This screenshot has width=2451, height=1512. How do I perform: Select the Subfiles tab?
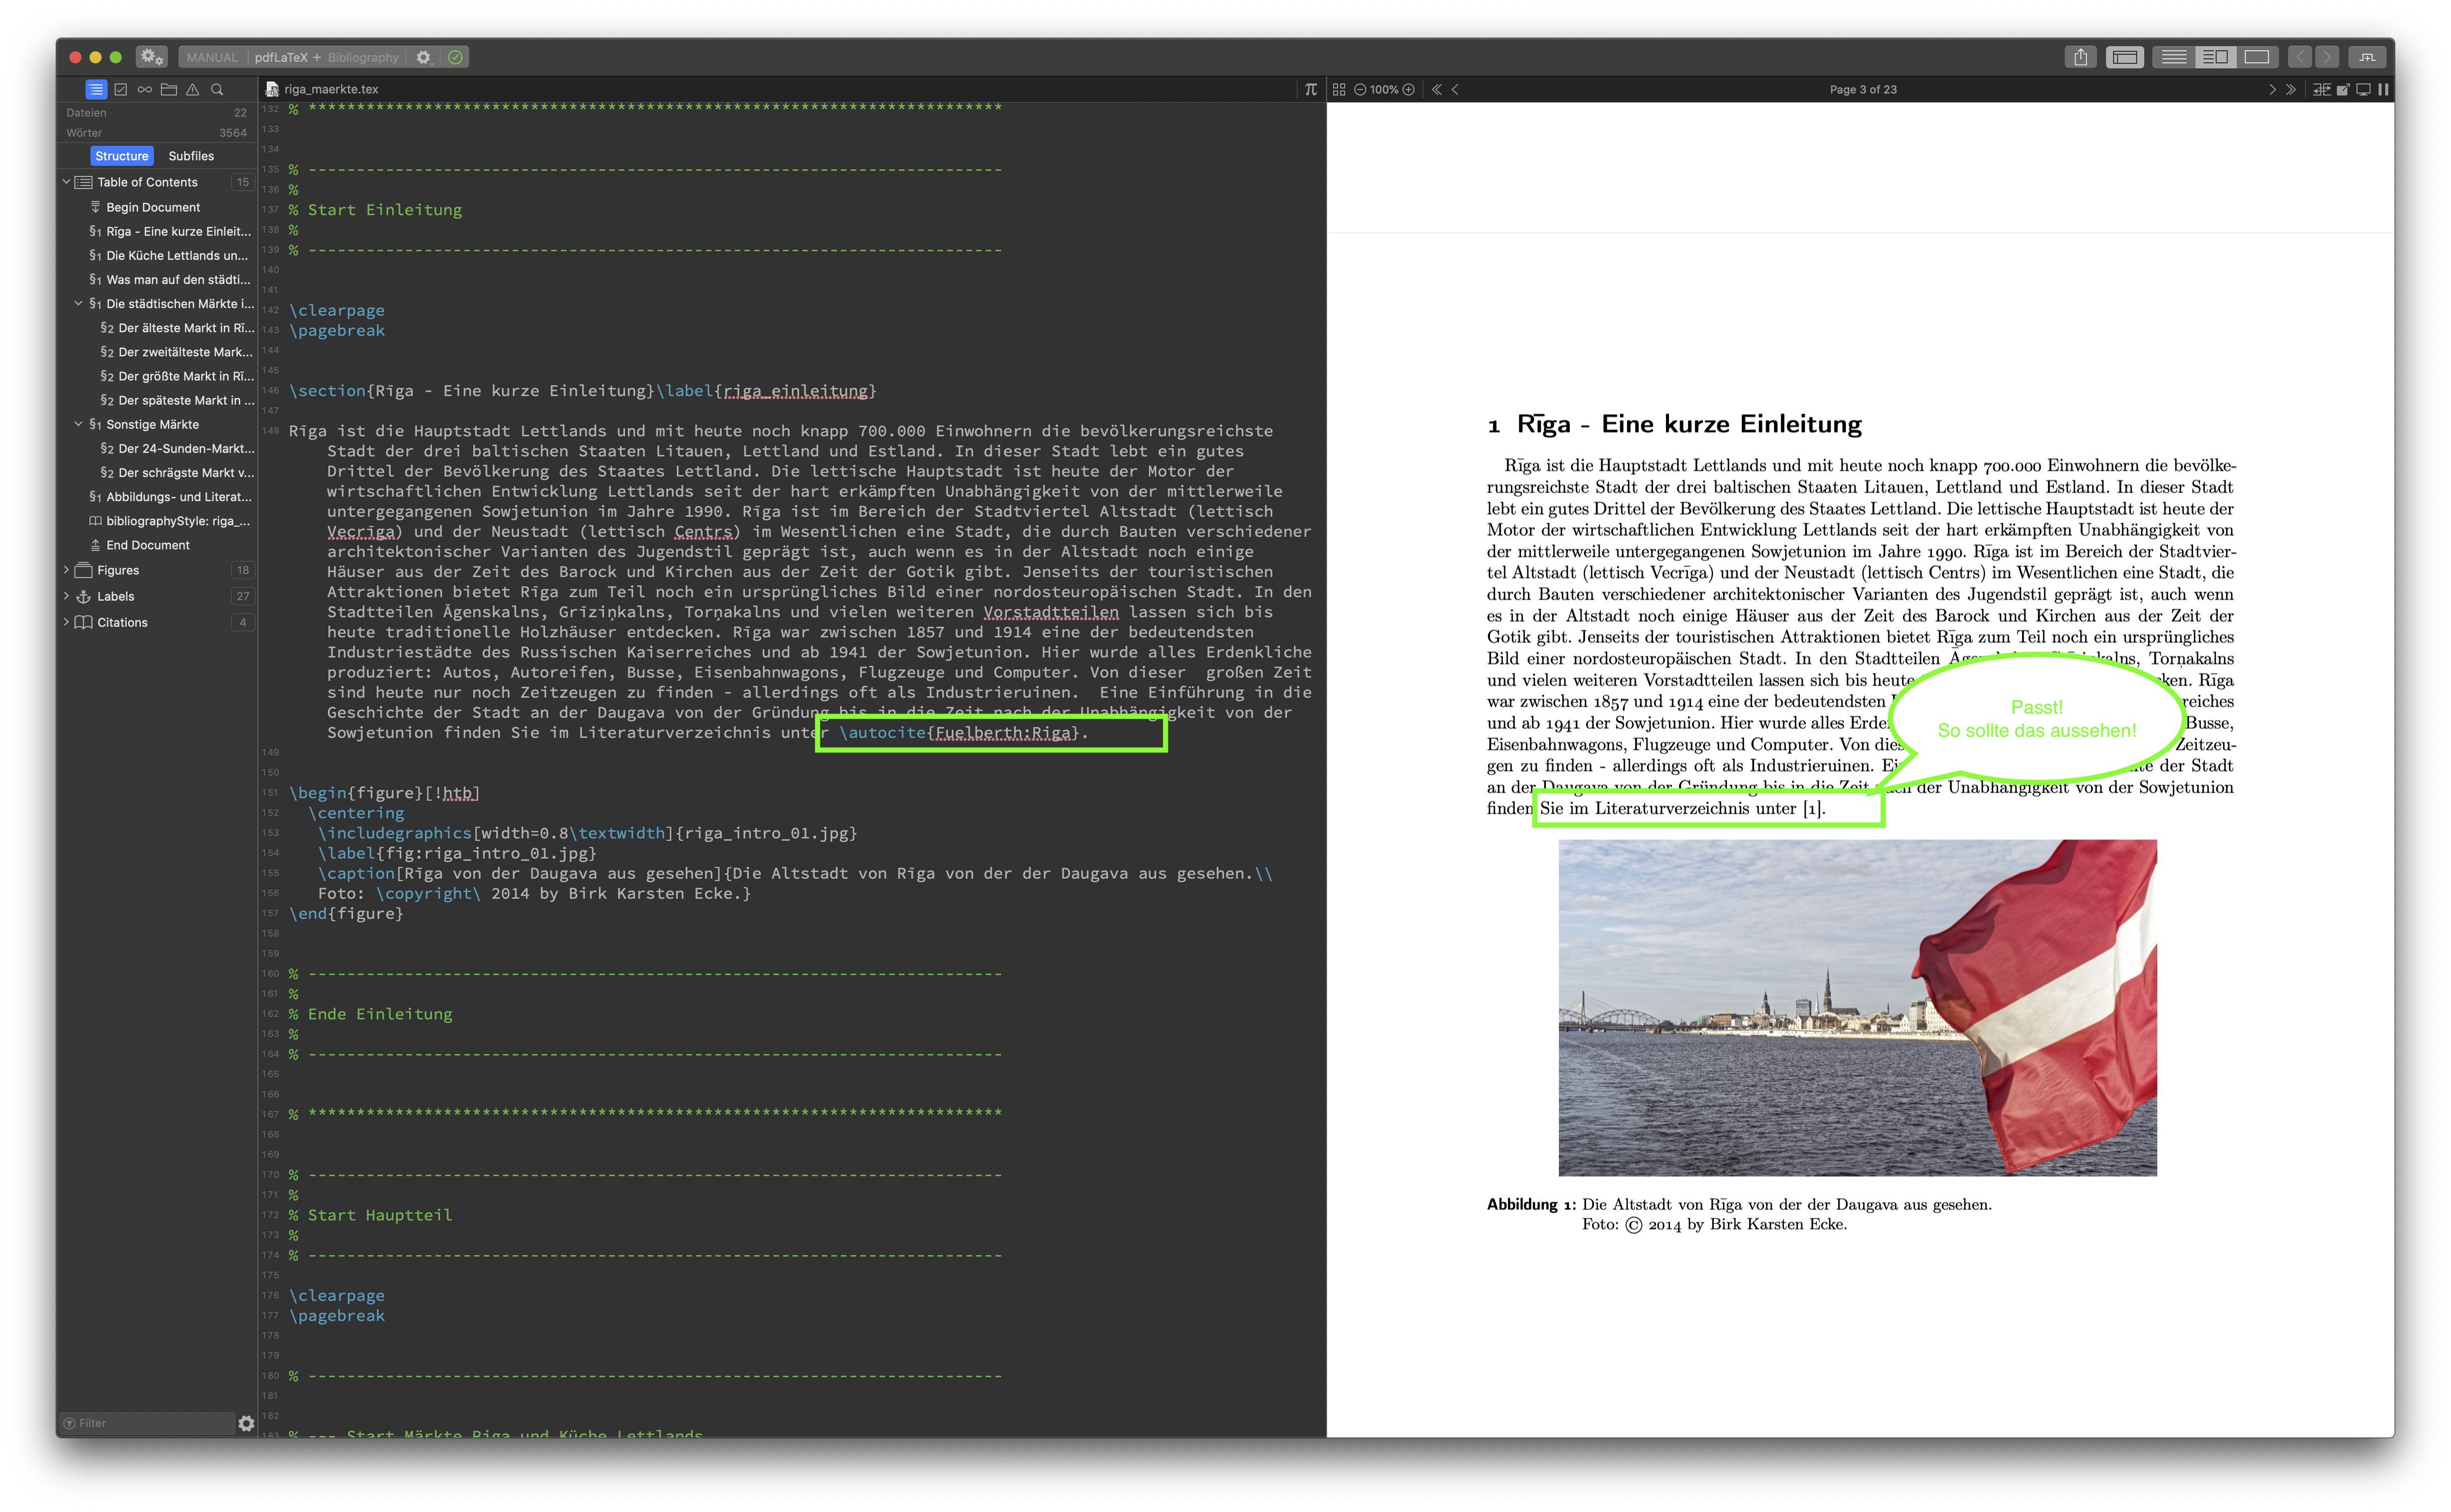tap(191, 156)
